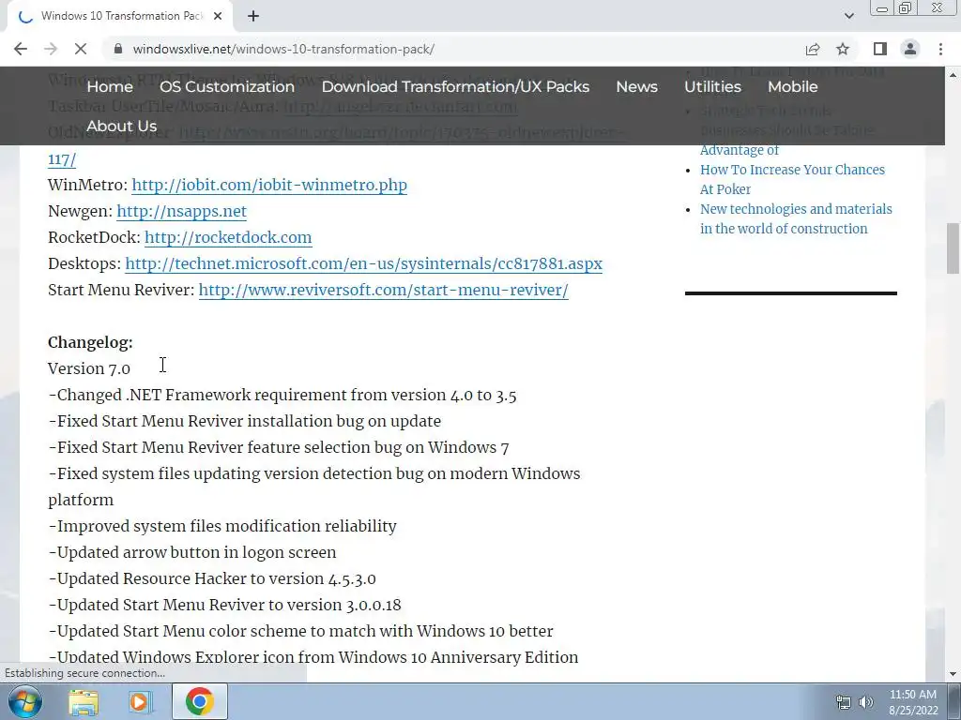Stop loading the page
This screenshot has width=961, height=720.
pyautogui.click(x=81, y=49)
